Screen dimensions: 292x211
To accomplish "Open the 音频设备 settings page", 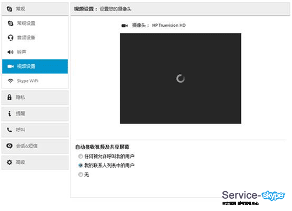I will 35,38.
